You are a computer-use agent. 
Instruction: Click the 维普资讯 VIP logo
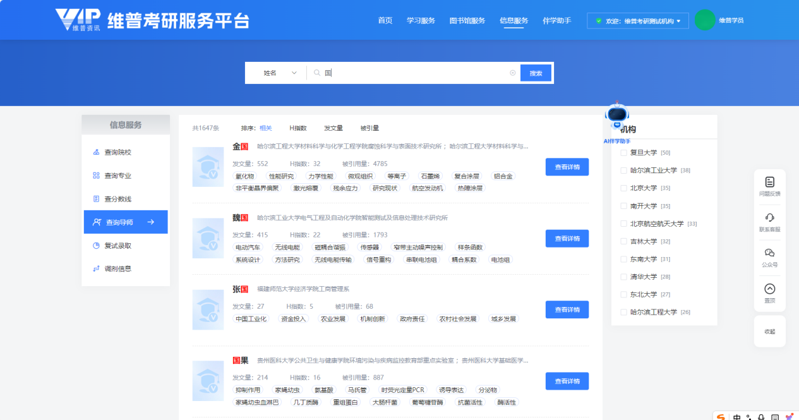[x=78, y=20]
